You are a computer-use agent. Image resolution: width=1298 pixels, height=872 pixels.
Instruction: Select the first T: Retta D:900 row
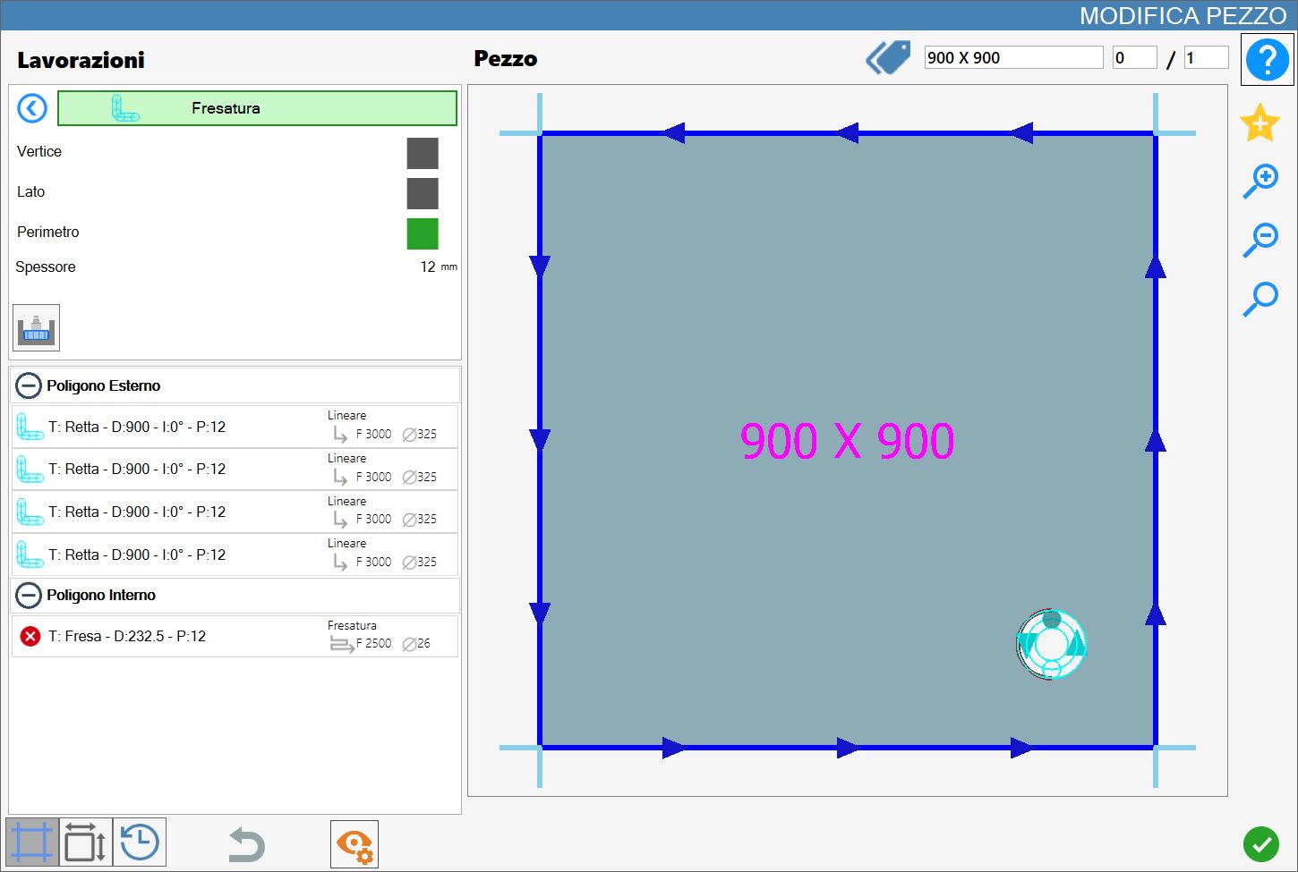(x=235, y=427)
